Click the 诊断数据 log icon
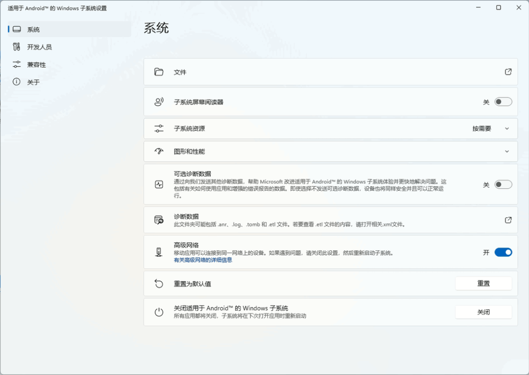Screen dimensions: 529x375 point(159,220)
